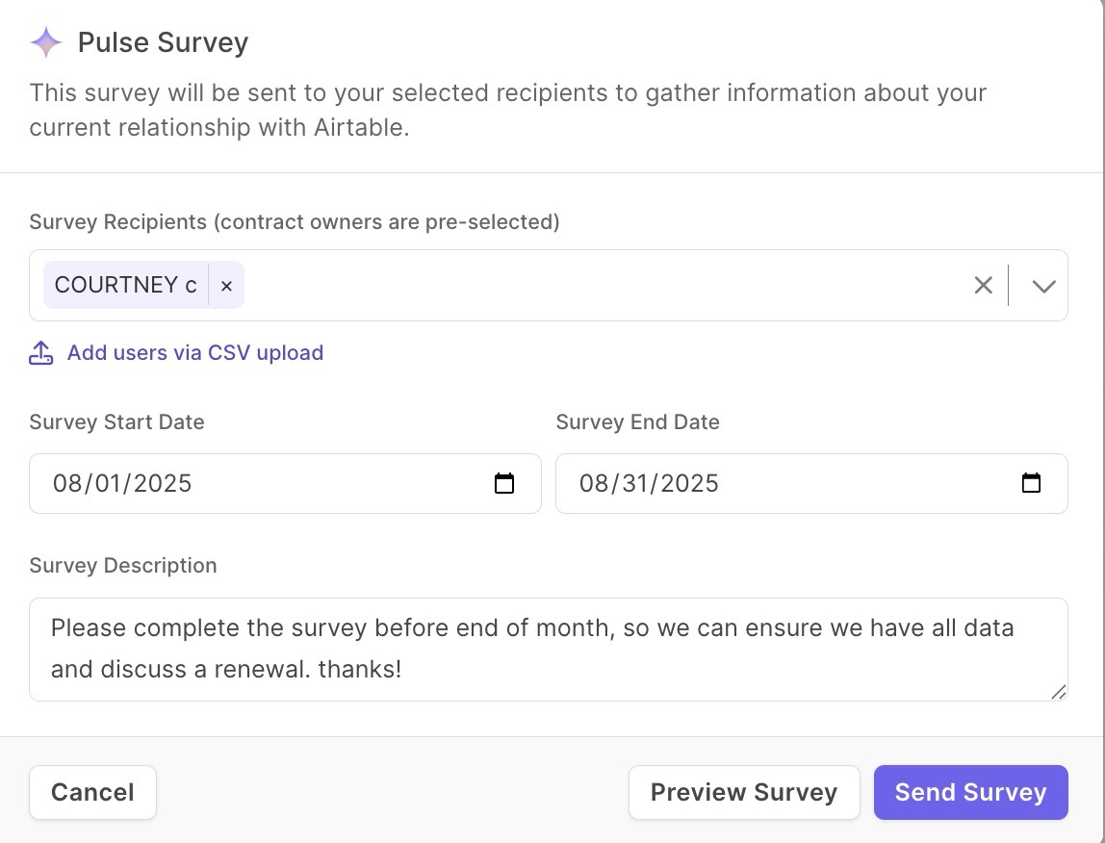This screenshot has width=1105, height=843.
Task: Expand the Survey Recipients dropdown arrow
Action: (x=1043, y=286)
